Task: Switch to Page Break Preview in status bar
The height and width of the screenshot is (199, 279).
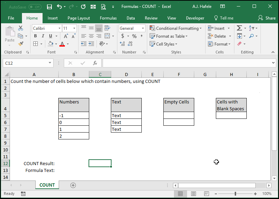Action: pyautogui.click(x=206, y=194)
